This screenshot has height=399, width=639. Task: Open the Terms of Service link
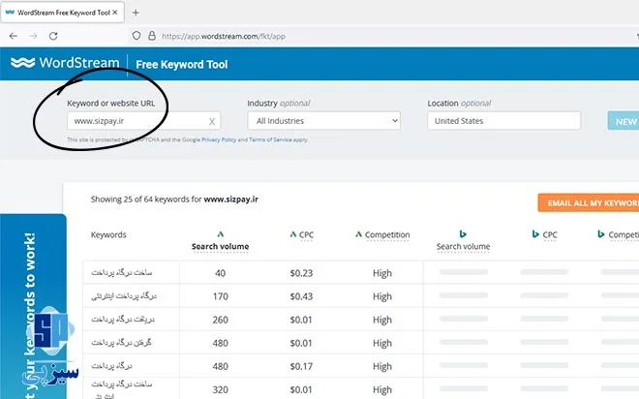270,139
